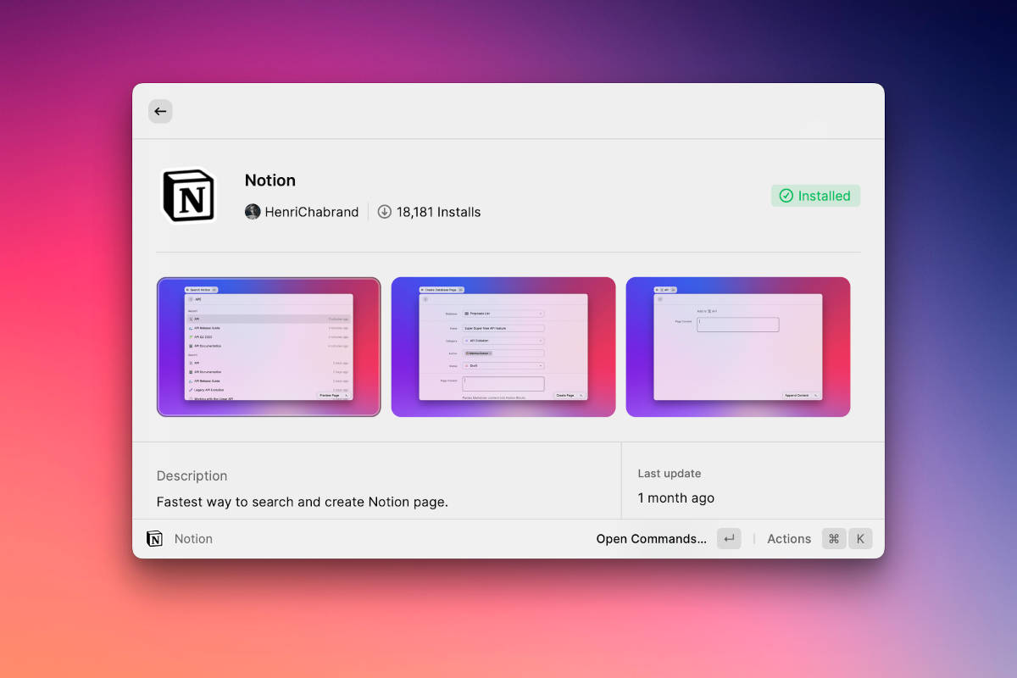
Task: Open the Search Notion screenshot thumbnail
Action: tap(269, 347)
